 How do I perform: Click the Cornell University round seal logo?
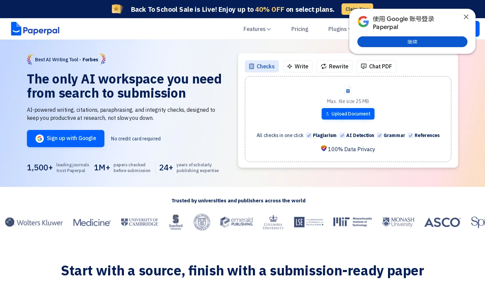click(202, 222)
